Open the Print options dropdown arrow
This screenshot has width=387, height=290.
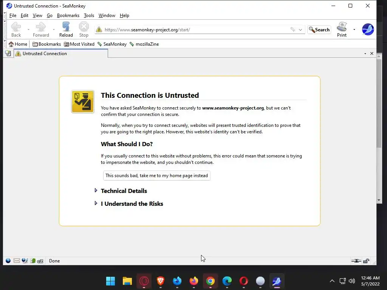click(x=354, y=29)
